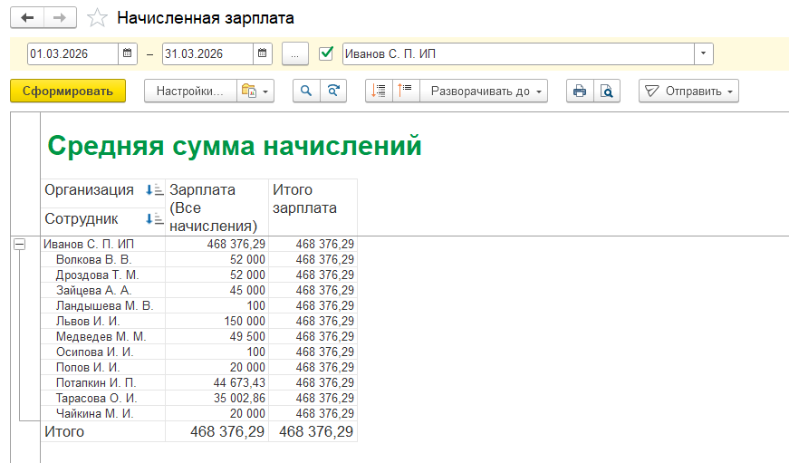Open Разворачивать до dropdown
The height and width of the screenshot is (463, 789).
pos(484,92)
